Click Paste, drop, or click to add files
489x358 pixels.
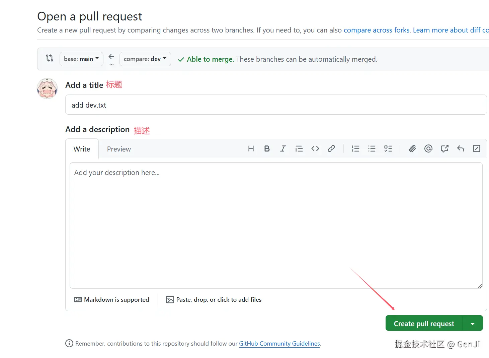click(214, 300)
